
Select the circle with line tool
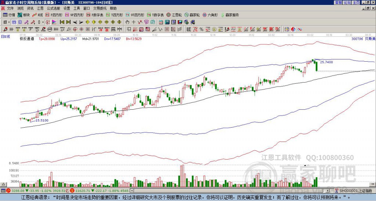pos(50,29)
